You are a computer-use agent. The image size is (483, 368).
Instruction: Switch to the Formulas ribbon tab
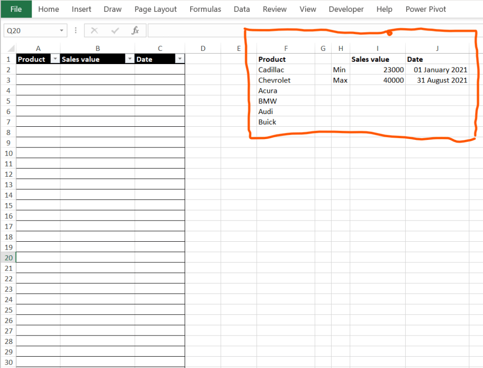tap(205, 9)
